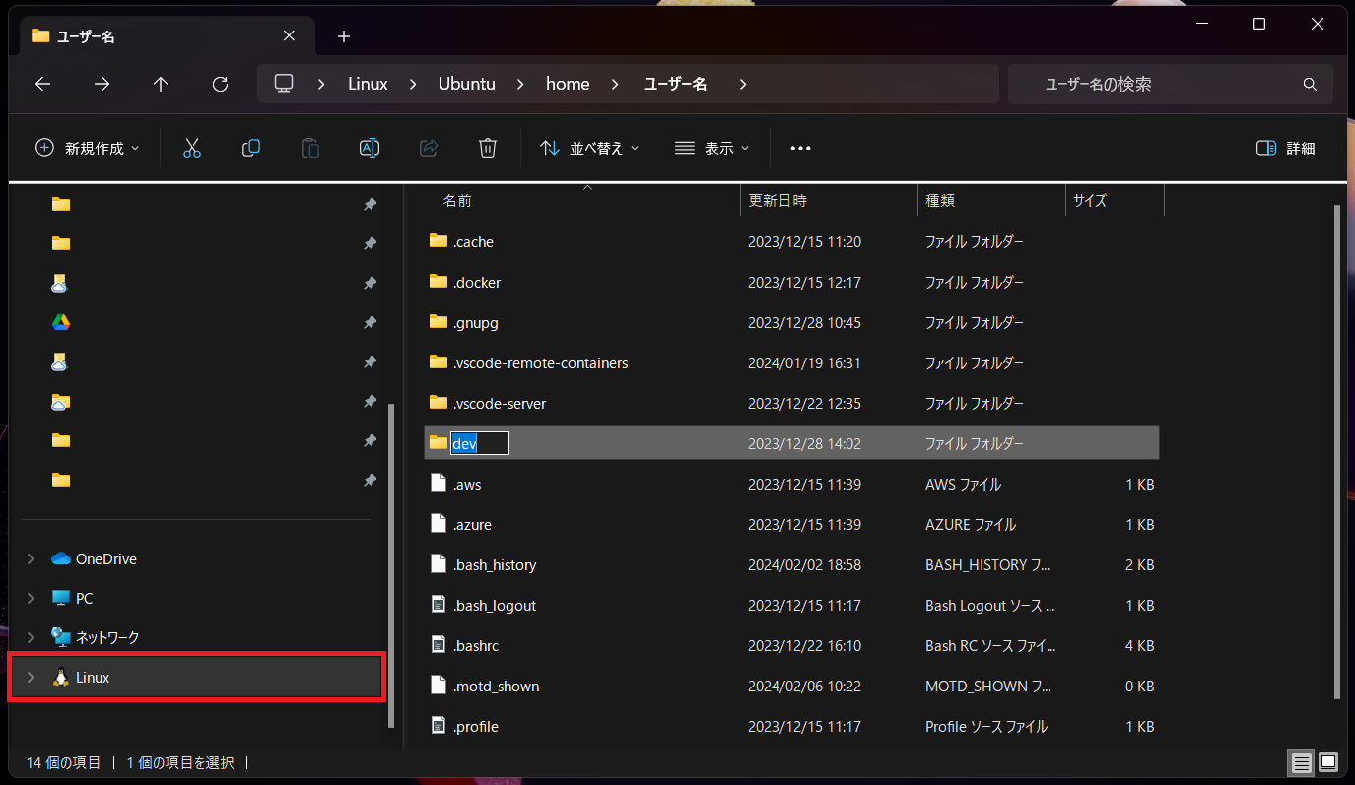Click the Refresh button
Screen dimensions: 1355x785
click(221, 85)
